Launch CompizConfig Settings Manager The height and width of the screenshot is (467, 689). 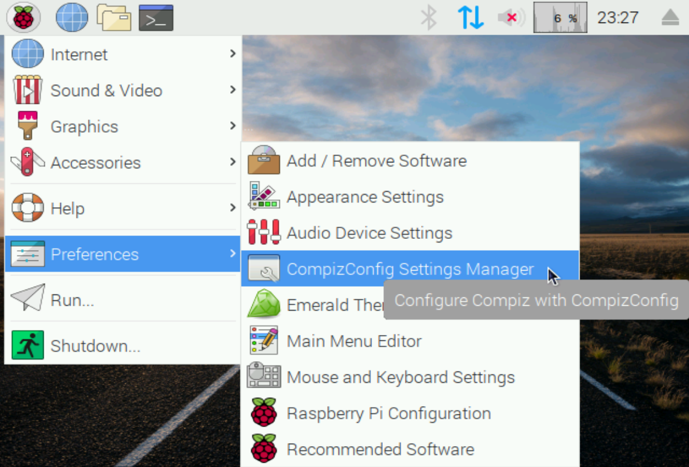[x=410, y=269]
